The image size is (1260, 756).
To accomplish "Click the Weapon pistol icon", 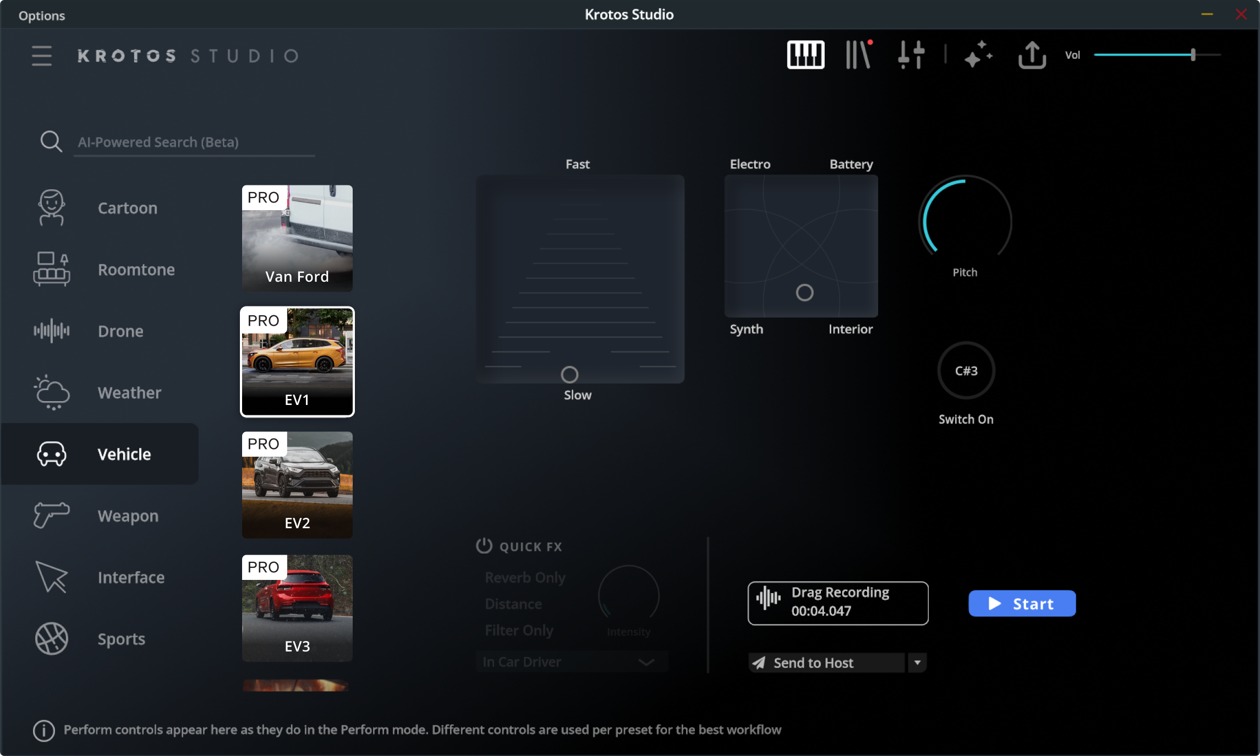I will (x=52, y=516).
